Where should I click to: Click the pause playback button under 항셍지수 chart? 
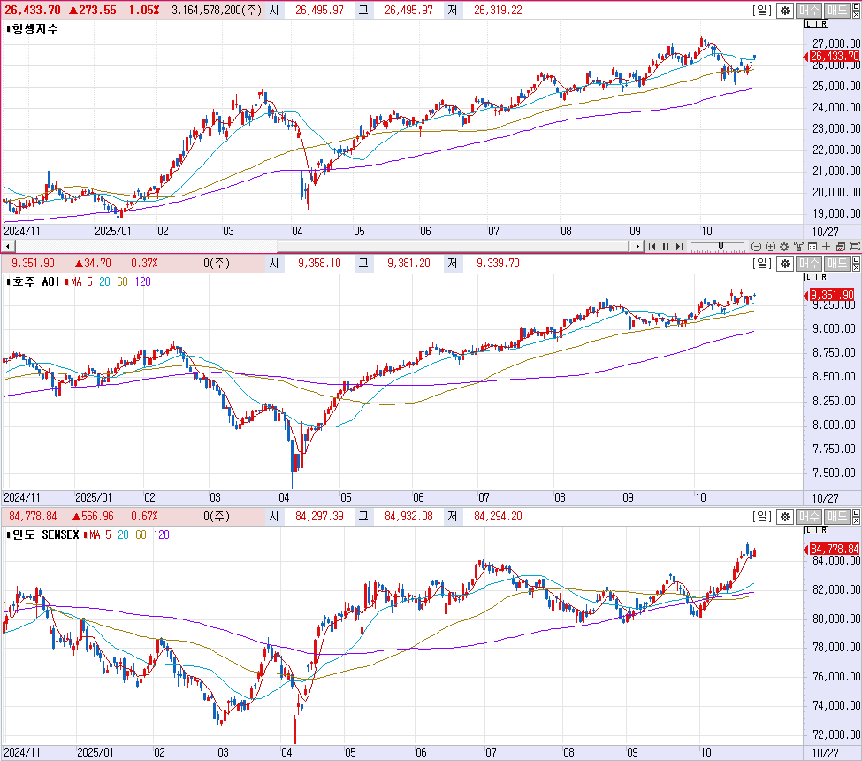point(666,247)
